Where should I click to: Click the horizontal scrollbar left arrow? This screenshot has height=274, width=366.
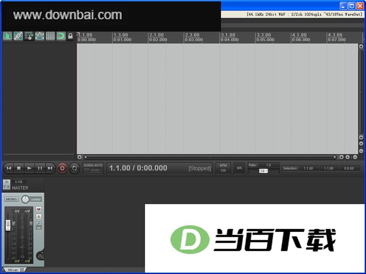(79, 157)
